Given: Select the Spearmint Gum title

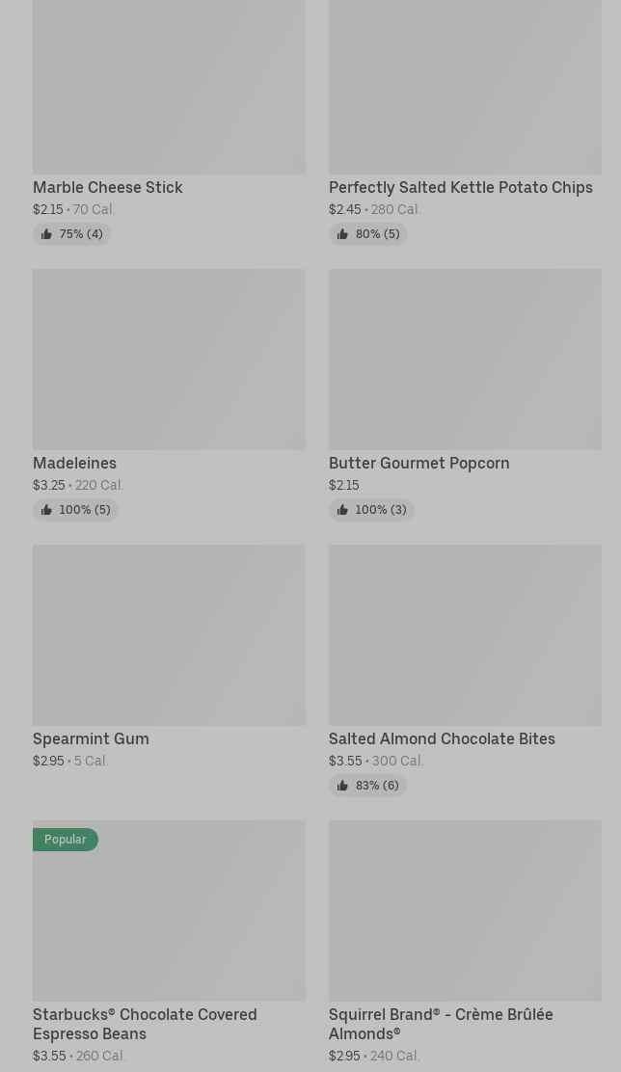Looking at the screenshot, I should [91, 738].
